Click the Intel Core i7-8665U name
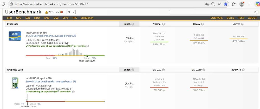Image resolution: width=260 pixels, height=109 pixels. [36, 33]
